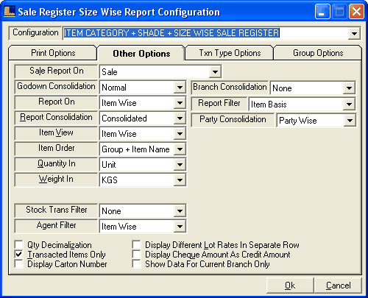The height and width of the screenshot is (298, 368).
Task: Click the Stock Trans Filter label
Action: (57, 210)
